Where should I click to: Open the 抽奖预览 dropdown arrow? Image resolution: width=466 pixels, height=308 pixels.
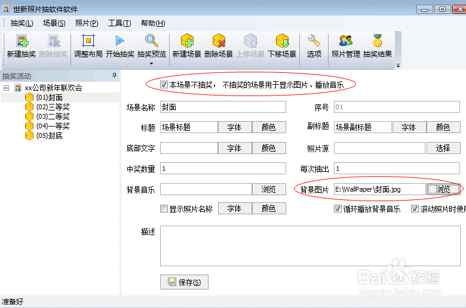click(152, 63)
